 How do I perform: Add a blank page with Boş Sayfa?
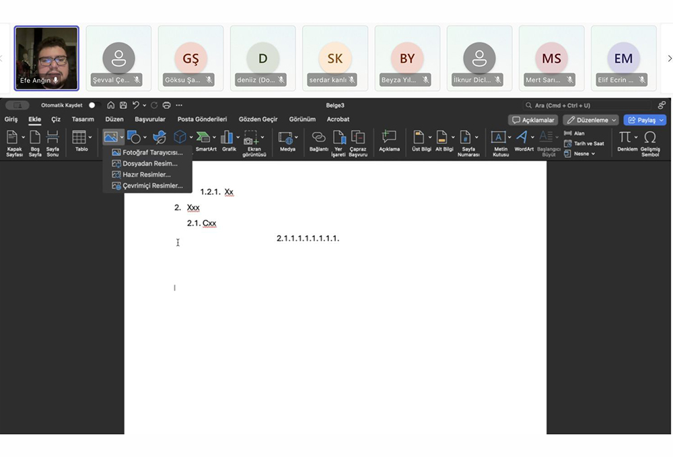(35, 143)
